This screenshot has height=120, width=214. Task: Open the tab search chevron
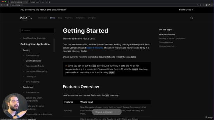click(212, 2)
